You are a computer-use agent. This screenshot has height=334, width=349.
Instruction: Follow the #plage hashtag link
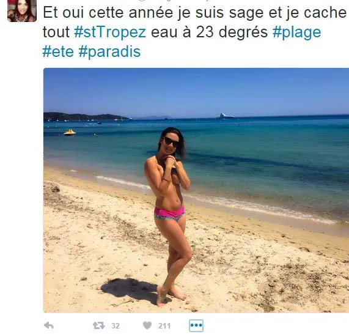coord(296,32)
